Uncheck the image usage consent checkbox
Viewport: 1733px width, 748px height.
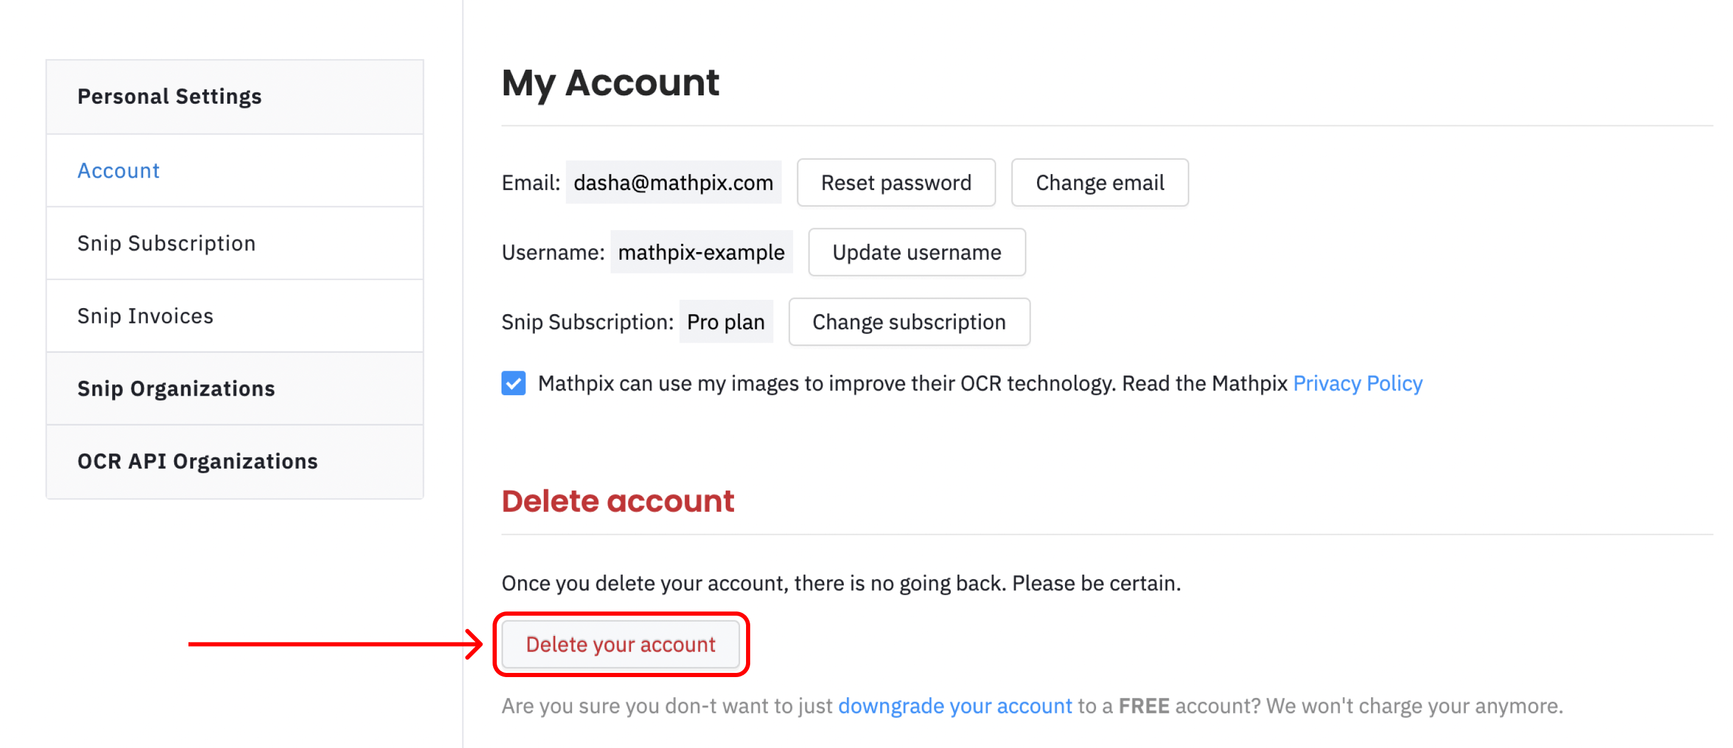coord(513,383)
